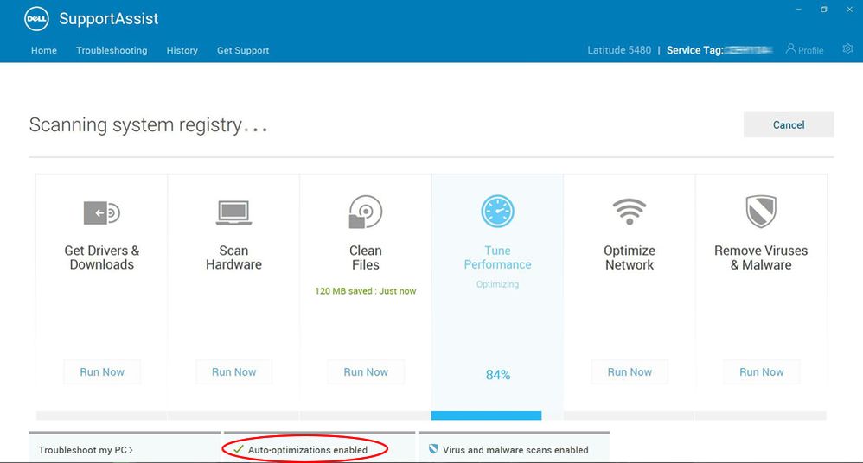The image size is (863, 463).
Task: Click the 120 MB saved message
Action: [x=366, y=291]
